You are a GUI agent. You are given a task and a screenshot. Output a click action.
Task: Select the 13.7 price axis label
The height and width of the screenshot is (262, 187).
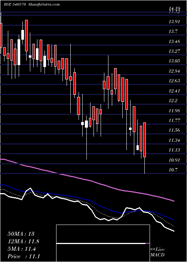point(173,31)
